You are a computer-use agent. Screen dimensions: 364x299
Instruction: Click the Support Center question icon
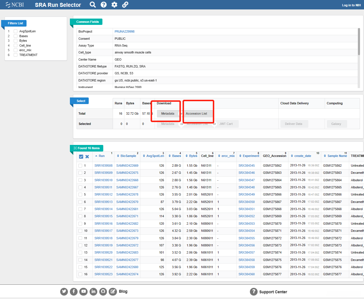254,292
